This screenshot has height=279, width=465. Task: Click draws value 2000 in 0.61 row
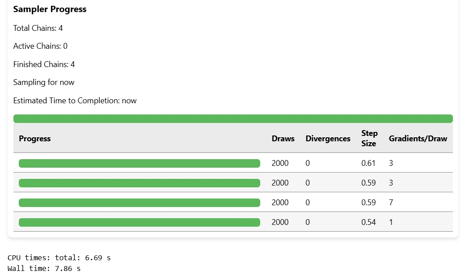point(280,163)
